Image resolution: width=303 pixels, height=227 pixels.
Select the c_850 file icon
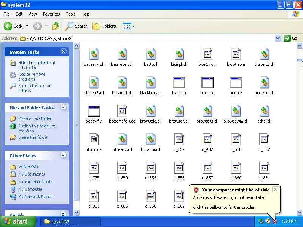(x=122, y=168)
